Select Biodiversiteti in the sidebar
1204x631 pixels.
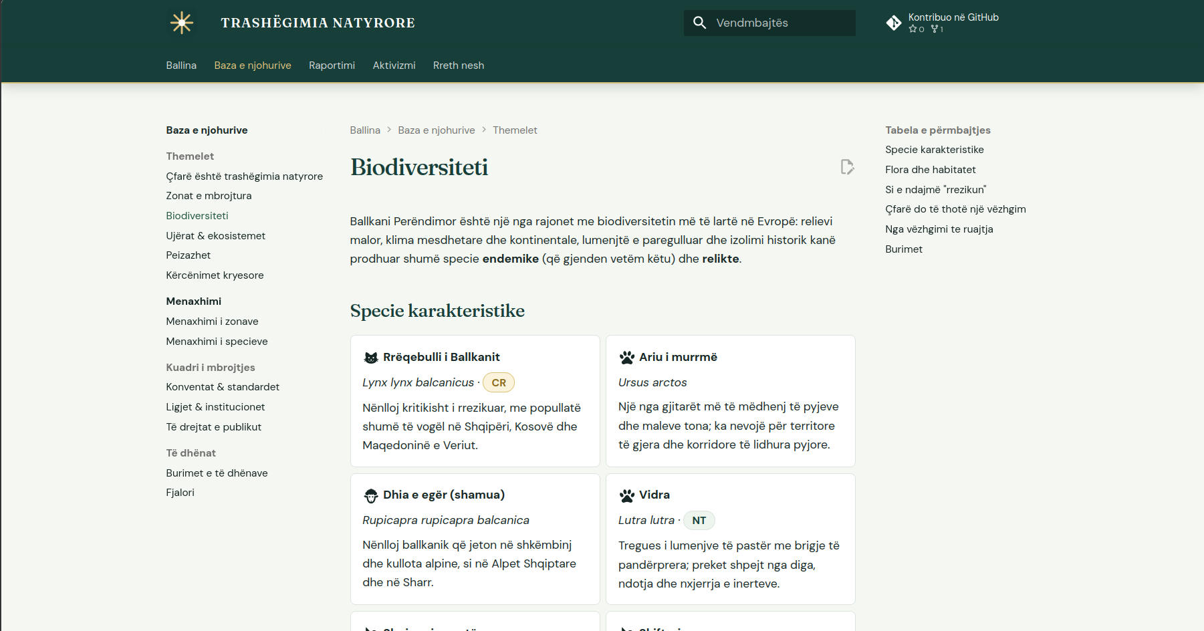(197, 216)
